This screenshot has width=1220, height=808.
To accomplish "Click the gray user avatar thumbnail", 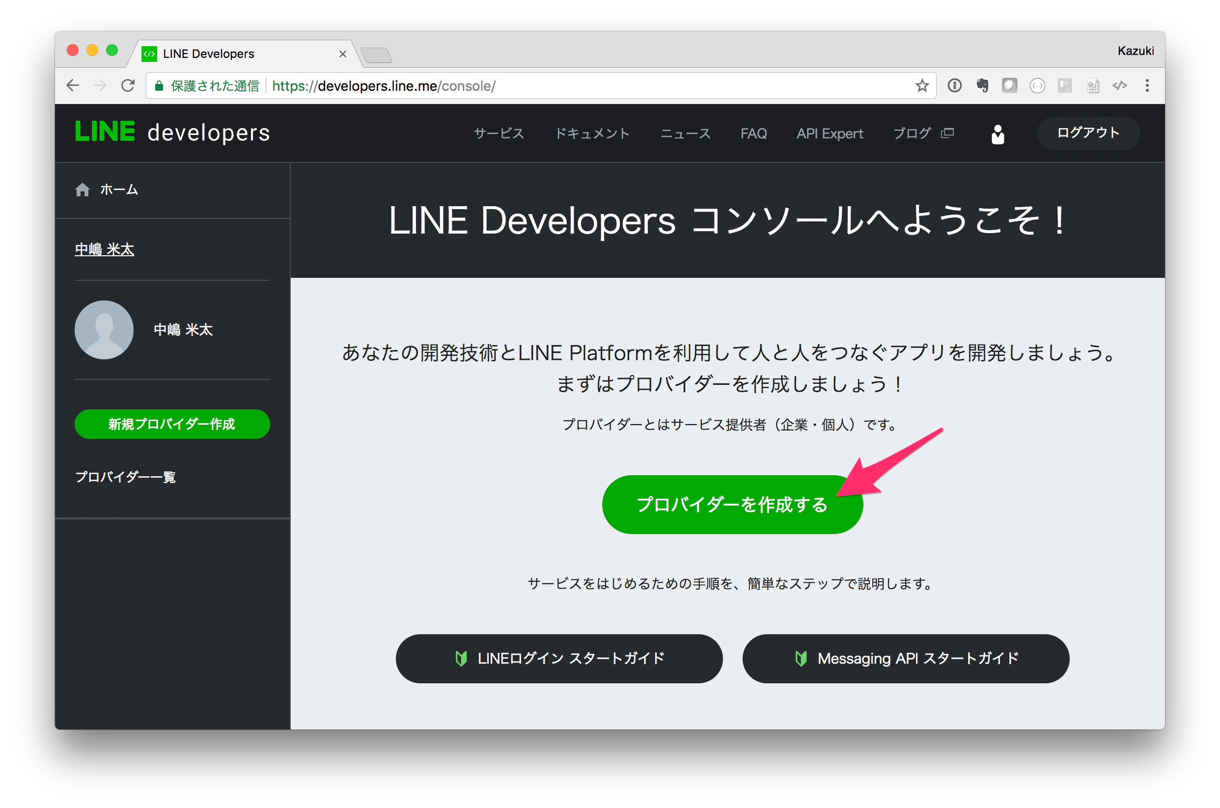I will click(x=104, y=330).
